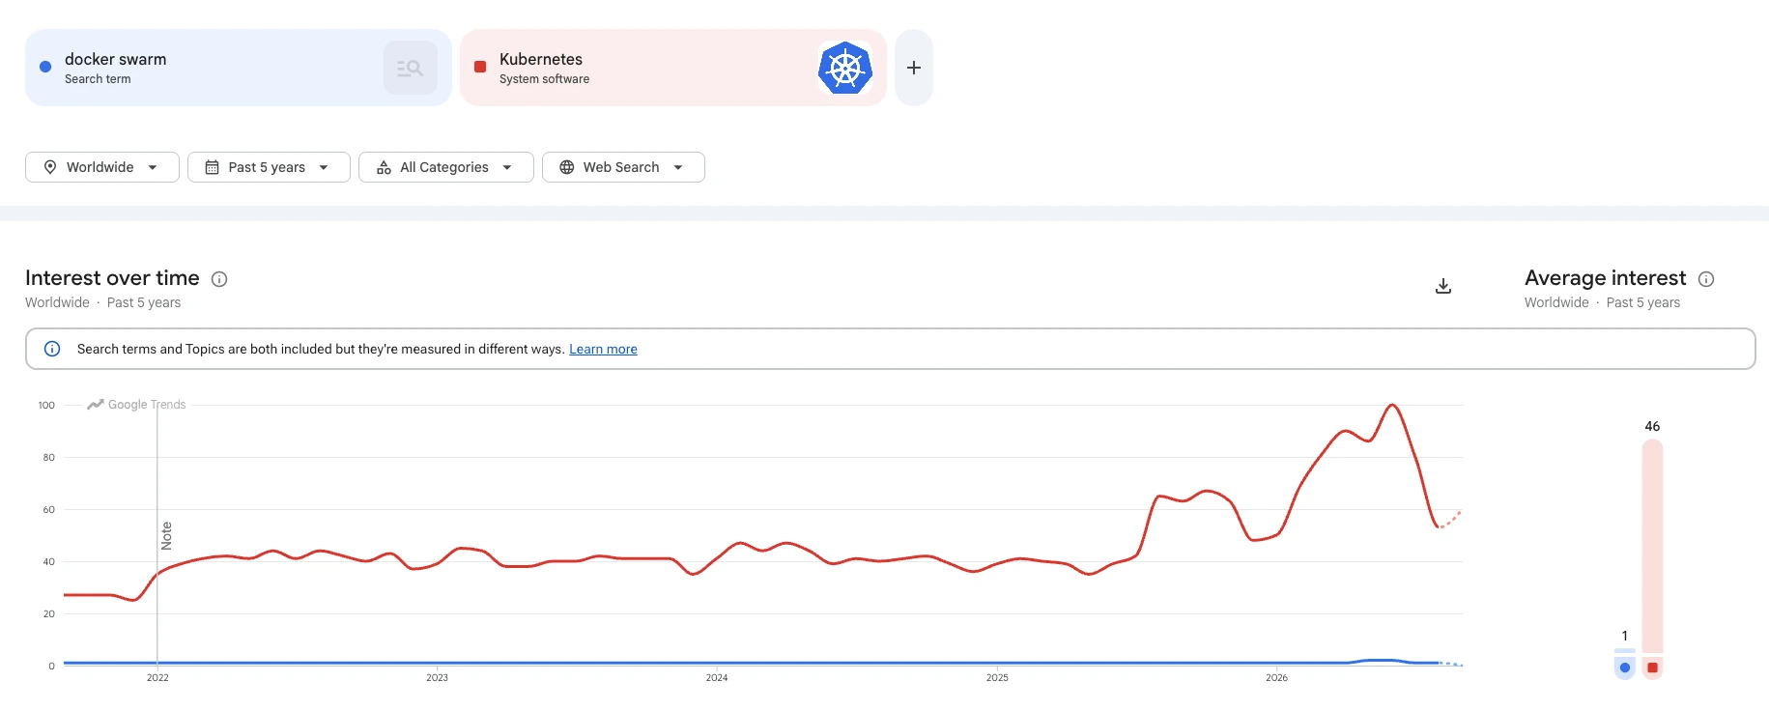Click the globe icon in Web Search filter
The height and width of the screenshot is (710, 1769).
tap(567, 167)
